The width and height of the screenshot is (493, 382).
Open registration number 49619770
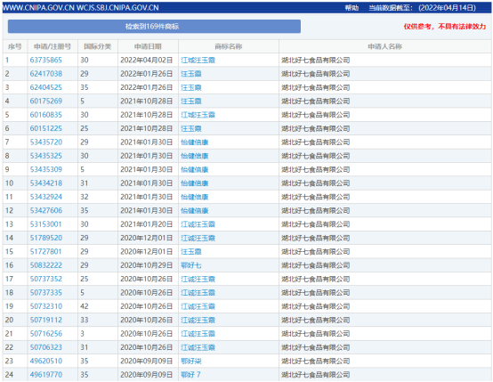tap(46, 375)
